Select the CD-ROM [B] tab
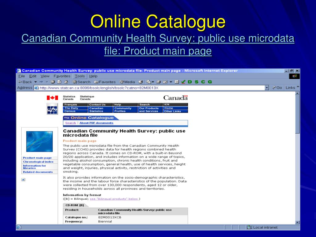This screenshot has height=237, width=316. pos(75,205)
